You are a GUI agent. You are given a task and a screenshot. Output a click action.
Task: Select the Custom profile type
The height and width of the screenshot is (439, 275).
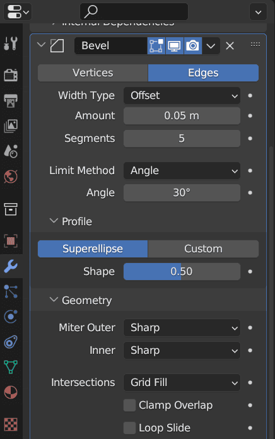click(x=203, y=249)
